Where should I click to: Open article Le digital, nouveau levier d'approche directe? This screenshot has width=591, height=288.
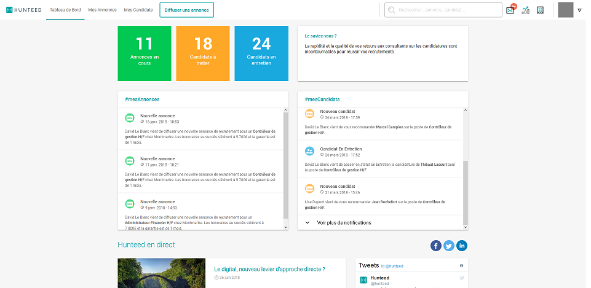[269, 269]
